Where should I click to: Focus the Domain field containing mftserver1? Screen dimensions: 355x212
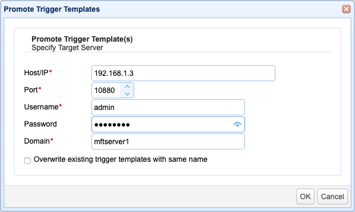click(x=168, y=142)
